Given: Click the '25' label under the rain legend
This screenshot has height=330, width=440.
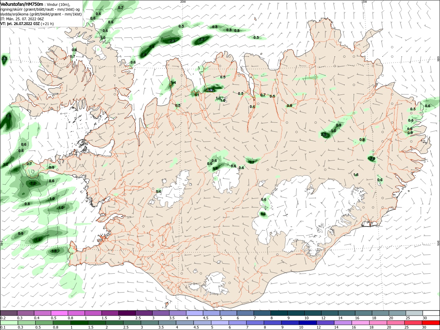Looking at the screenshot, I should pos(407,328).
